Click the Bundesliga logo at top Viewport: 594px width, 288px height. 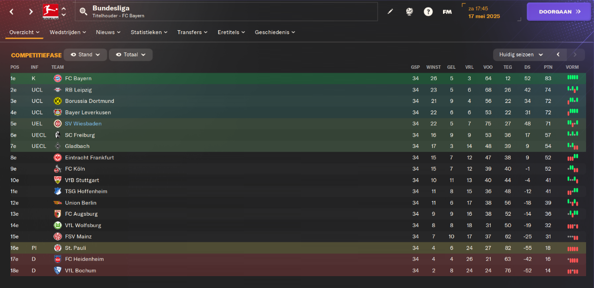tap(49, 11)
